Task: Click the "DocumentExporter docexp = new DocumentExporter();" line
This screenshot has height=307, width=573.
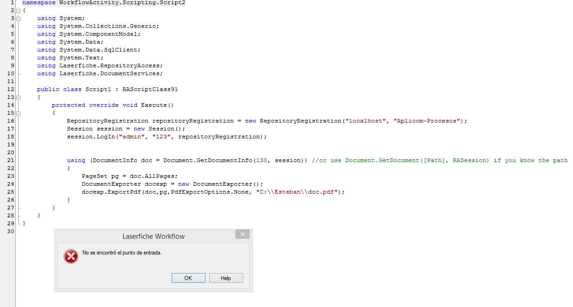Action: tap(172, 184)
